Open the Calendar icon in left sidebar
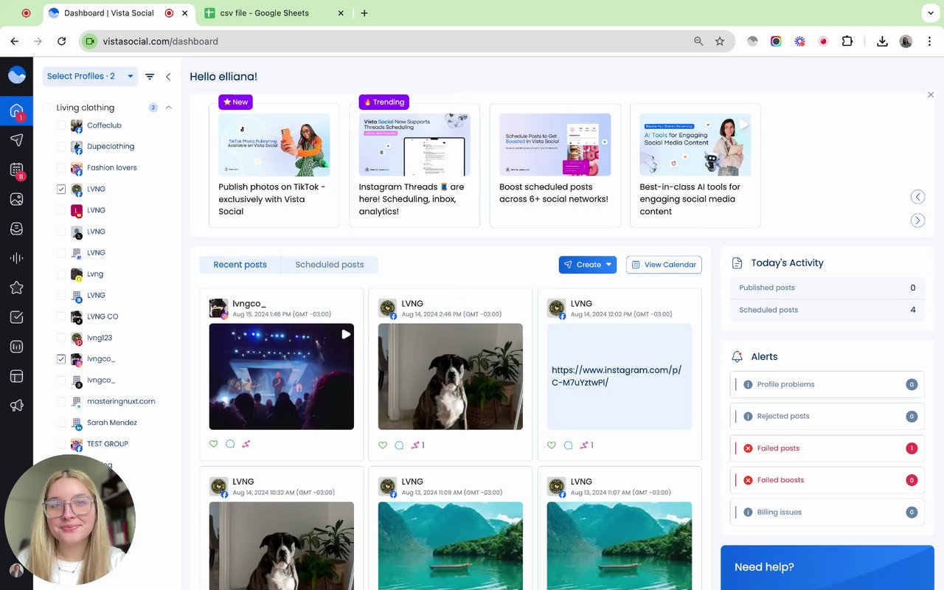The height and width of the screenshot is (590, 944). coord(16,170)
